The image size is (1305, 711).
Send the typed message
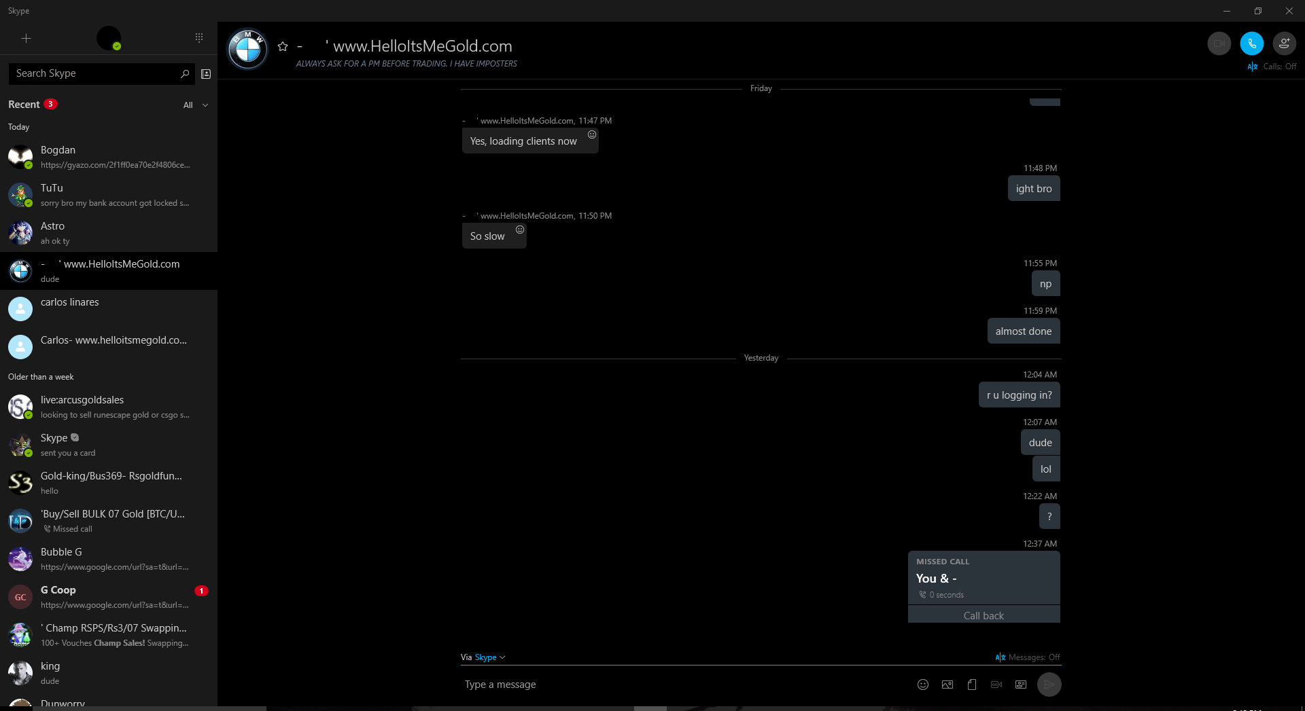(x=1049, y=685)
